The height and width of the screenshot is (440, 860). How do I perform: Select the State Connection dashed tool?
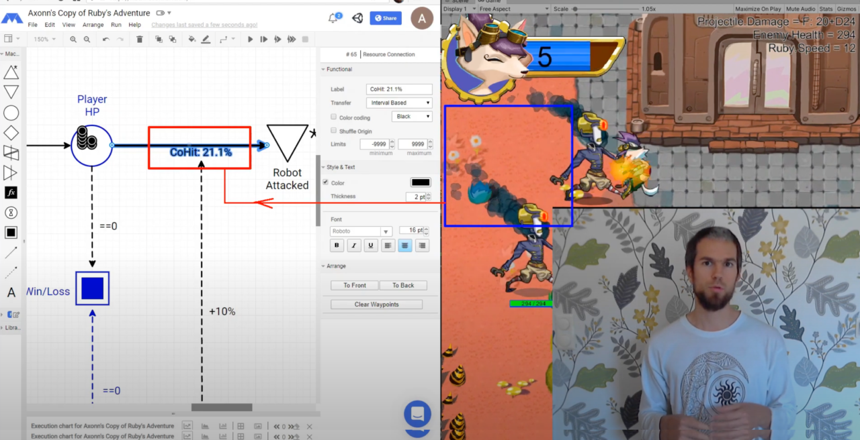click(11, 272)
